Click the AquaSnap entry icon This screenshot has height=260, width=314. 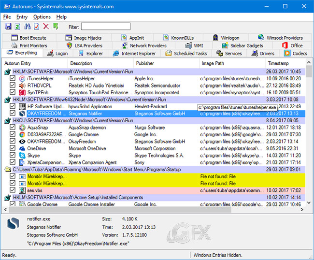22,128
